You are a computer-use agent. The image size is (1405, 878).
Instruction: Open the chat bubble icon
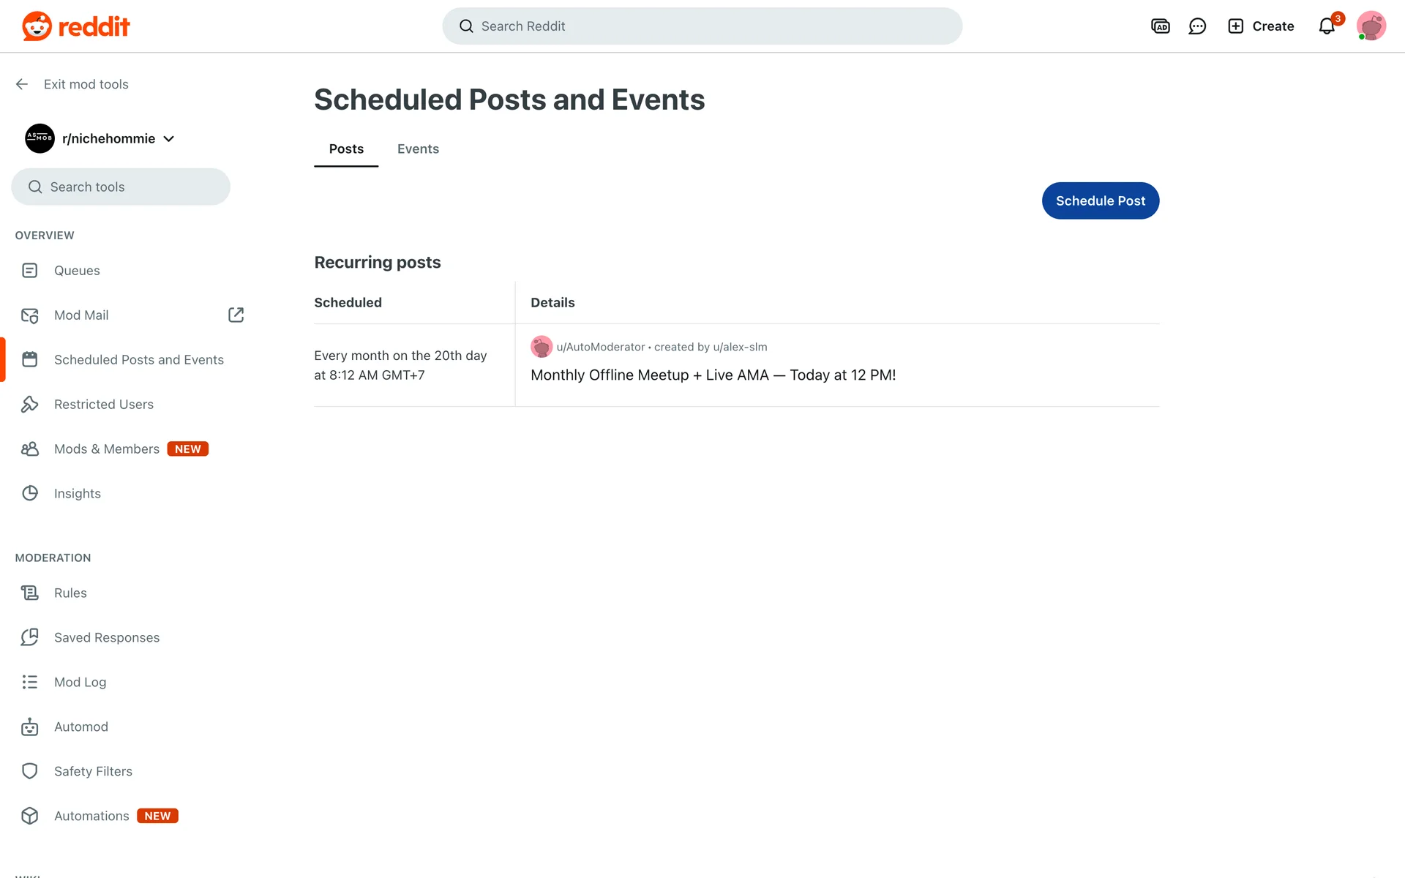[1197, 26]
